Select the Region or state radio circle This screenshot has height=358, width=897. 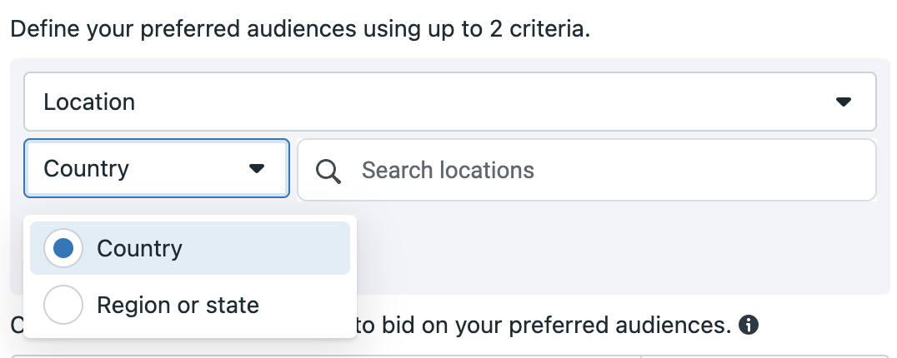(63, 305)
